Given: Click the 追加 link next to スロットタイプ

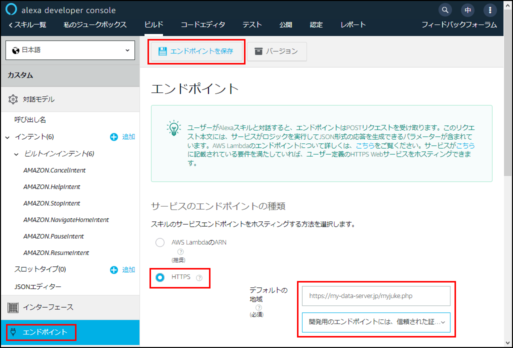Looking at the screenshot, I should pos(128,270).
